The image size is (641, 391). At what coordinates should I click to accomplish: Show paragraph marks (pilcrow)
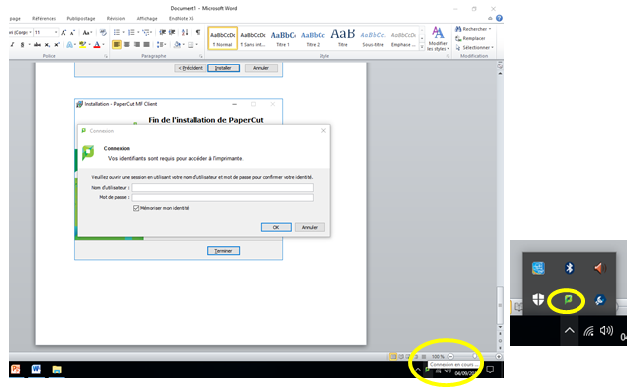[198, 33]
